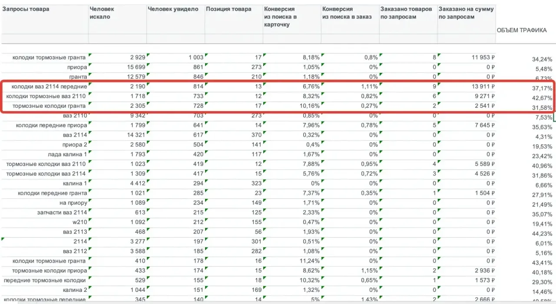Click ordered sum "7 645 ₽"
The image size is (556, 304).
click(484, 126)
